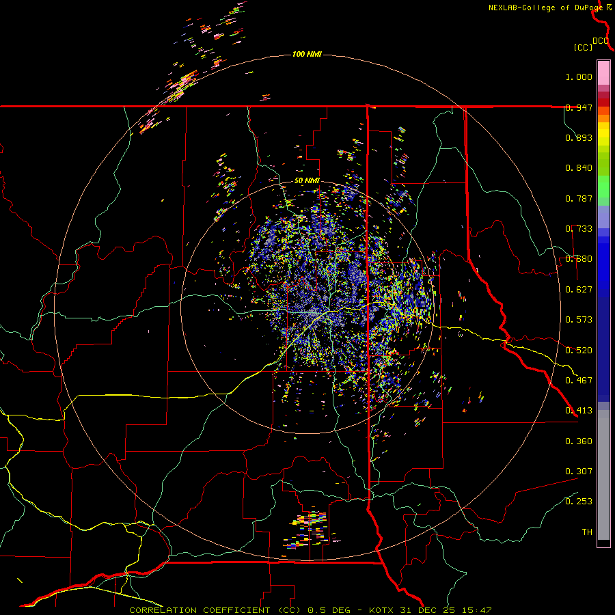The image size is (615, 615).
Task: Click the 0.627 scale value
Action: coord(579,290)
